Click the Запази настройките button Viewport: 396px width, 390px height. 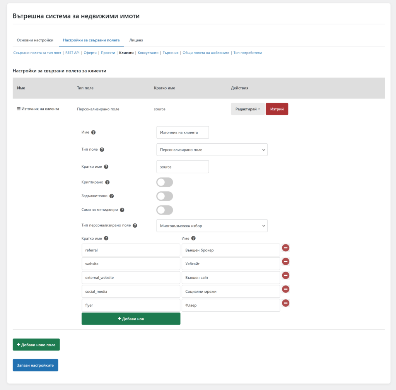coord(35,365)
